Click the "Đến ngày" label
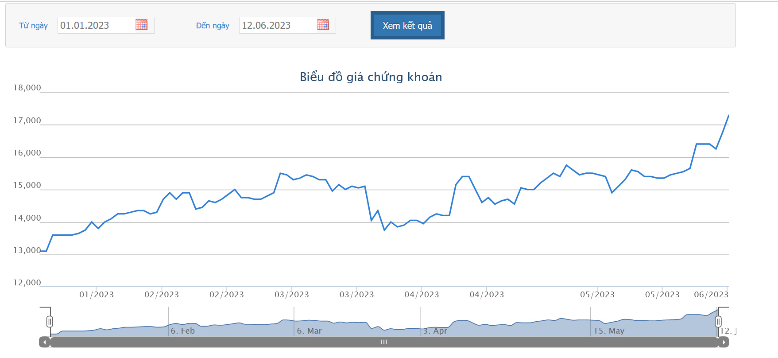 pyautogui.click(x=213, y=26)
